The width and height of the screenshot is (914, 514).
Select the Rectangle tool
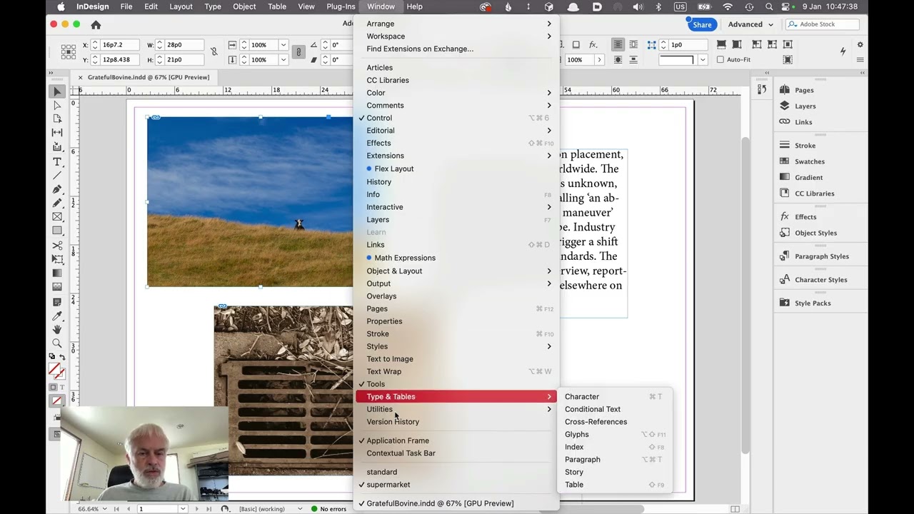point(57,231)
